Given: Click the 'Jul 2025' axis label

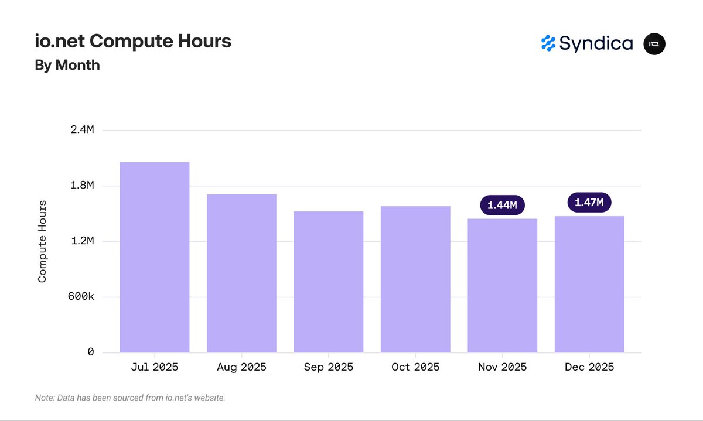Looking at the screenshot, I should [x=155, y=367].
